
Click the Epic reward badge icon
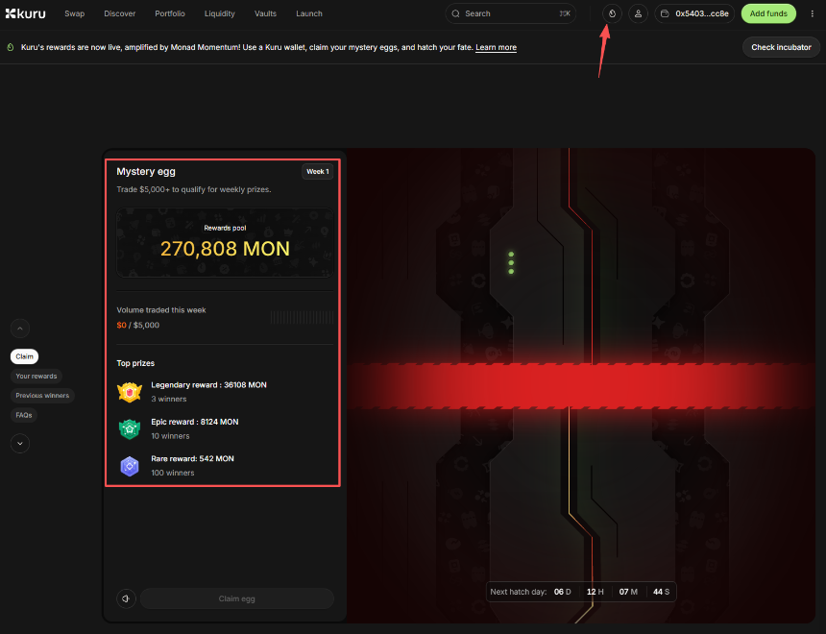(130, 428)
